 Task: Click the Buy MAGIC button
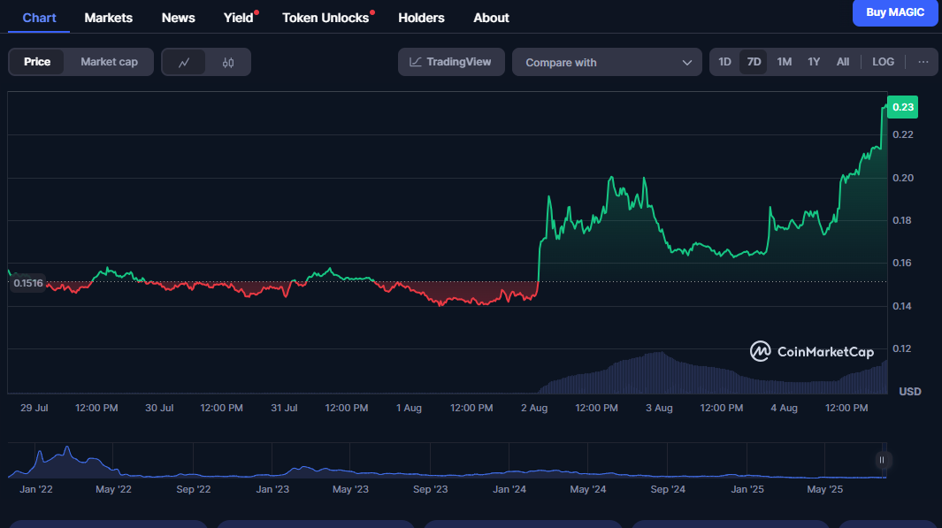[x=895, y=12]
